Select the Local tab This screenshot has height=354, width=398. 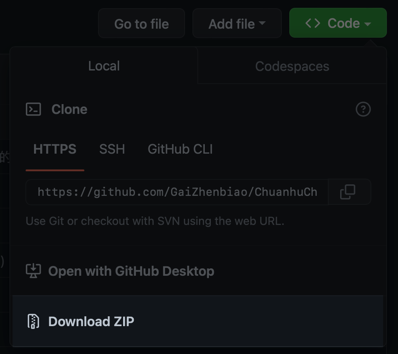tap(103, 66)
